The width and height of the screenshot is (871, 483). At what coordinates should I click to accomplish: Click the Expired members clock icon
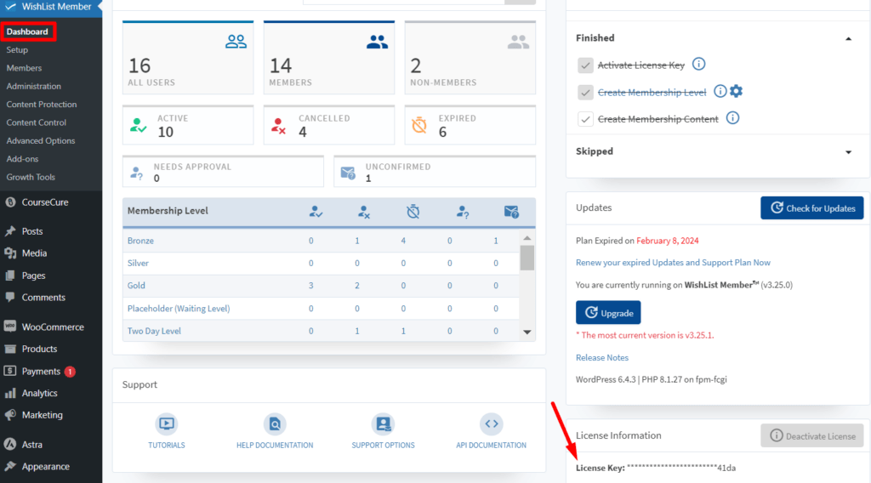click(x=419, y=126)
